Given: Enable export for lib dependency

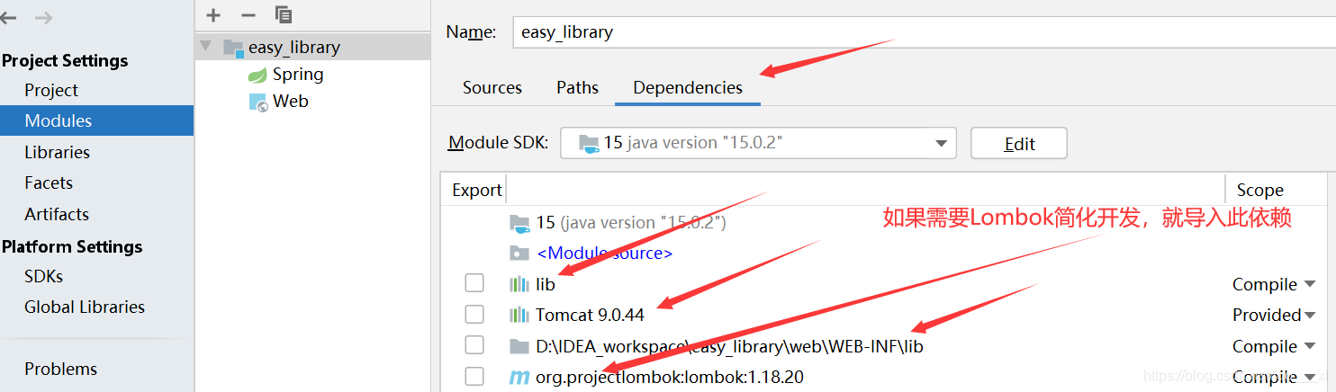Looking at the screenshot, I should pyautogui.click(x=474, y=283).
